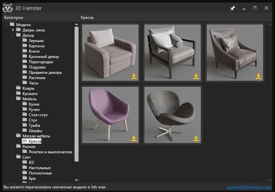Open the Розетки и выключатели category

[50, 152]
